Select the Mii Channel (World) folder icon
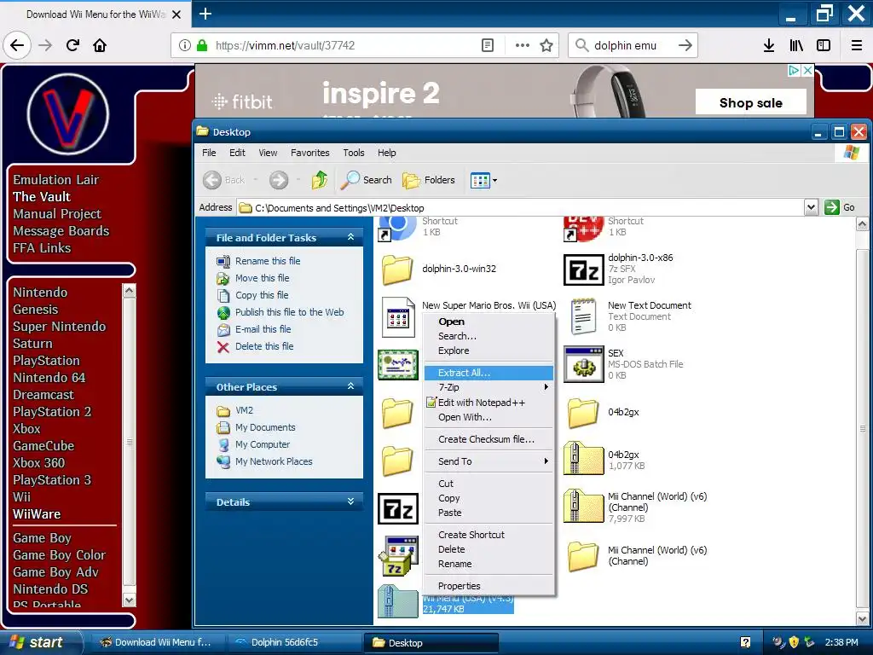Image resolution: width=873 pixels, height=655 pixels. (x=583, y=556)
